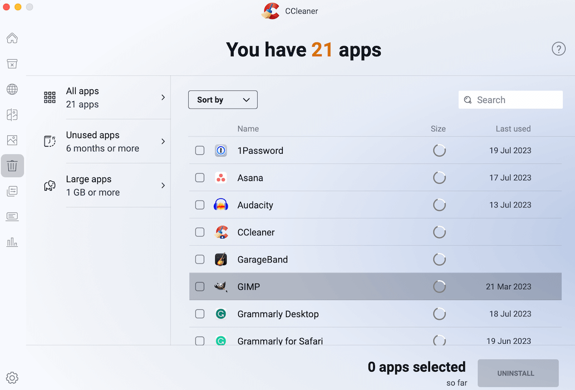Viewport: 575px width, 390px height.
Task: Select the Uninstaller trash can icon
Action: (x=12, y=165)
